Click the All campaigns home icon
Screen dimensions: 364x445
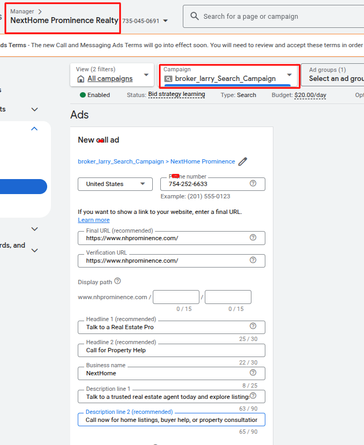point(81,79)
